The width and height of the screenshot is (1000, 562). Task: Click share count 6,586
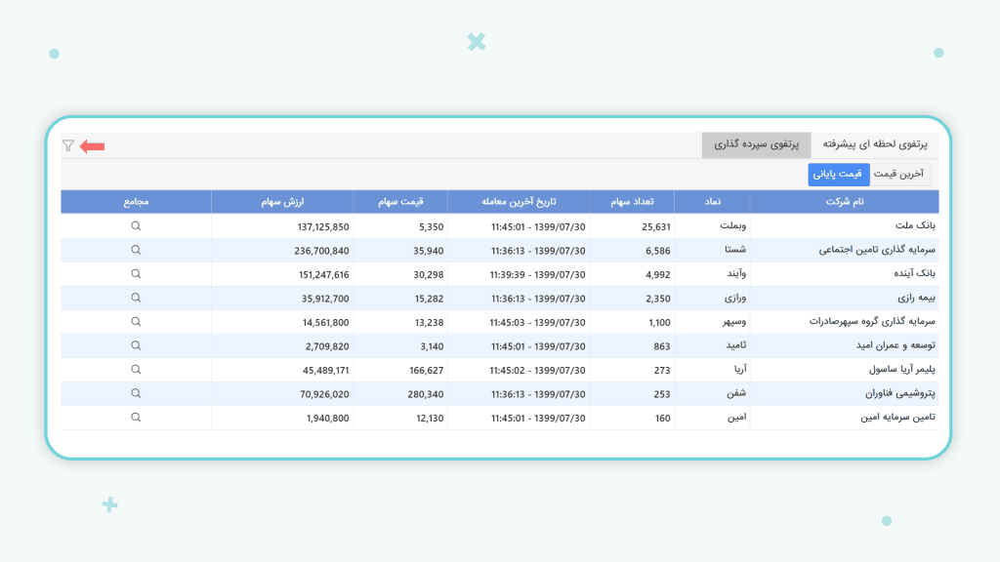coord(658,251)
